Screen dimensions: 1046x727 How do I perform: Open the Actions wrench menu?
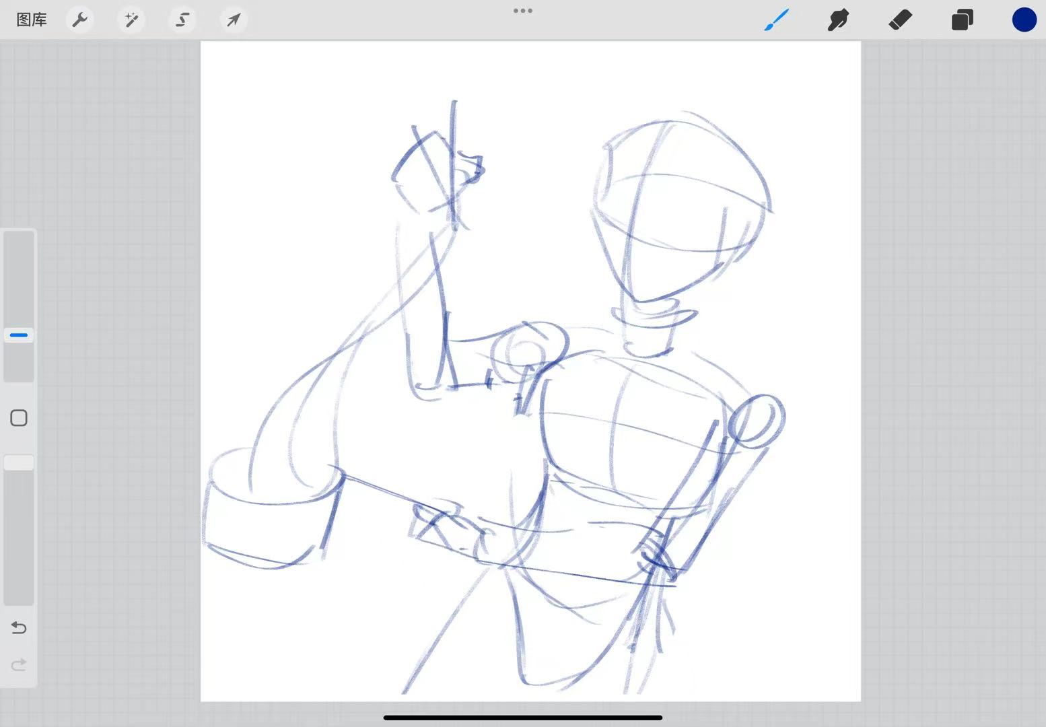(x=80, y=20)
